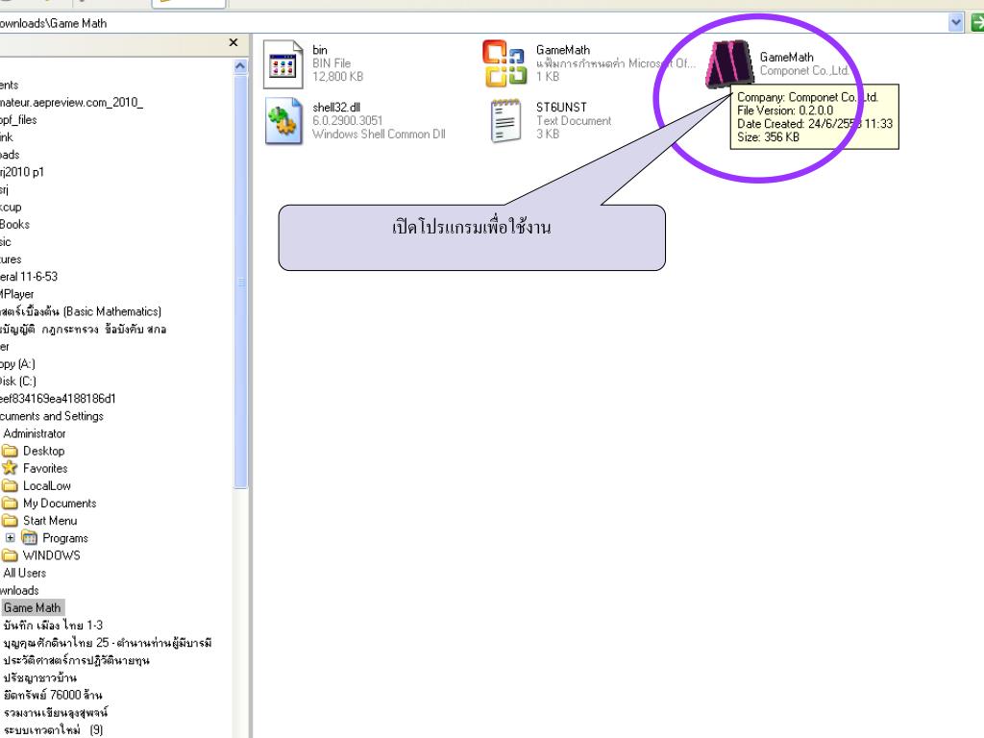The width and height of the screenshot is (984, 738).
Task: Select the 'Player' folder in tree
Action: [x=17, y=294]
